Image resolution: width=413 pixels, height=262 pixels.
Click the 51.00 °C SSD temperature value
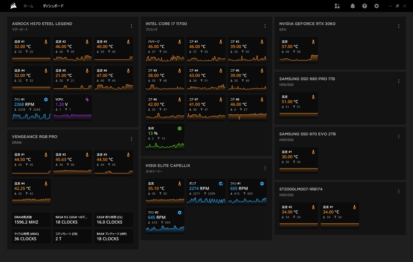(290, 102)
